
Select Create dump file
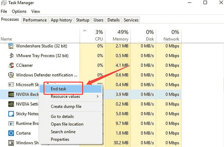[71, 106]
